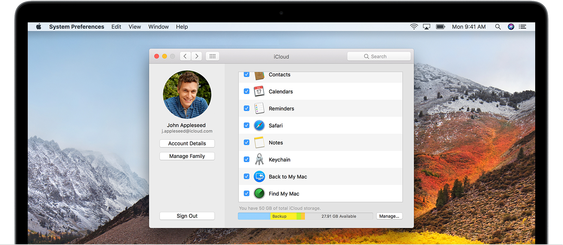Uncheck the Contacts checkbox
The width and height of the screenshot is (563, 245).
[x=246, y=74]
